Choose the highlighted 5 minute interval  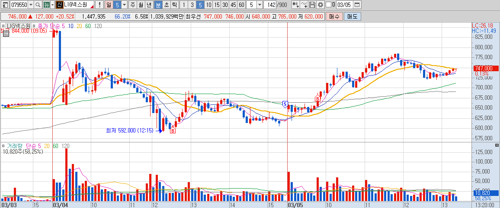pyautogui.click(x=200, y=5)
